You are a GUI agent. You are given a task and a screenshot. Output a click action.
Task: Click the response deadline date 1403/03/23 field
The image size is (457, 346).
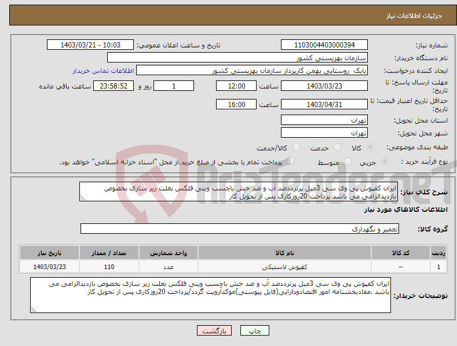(324, 86)
